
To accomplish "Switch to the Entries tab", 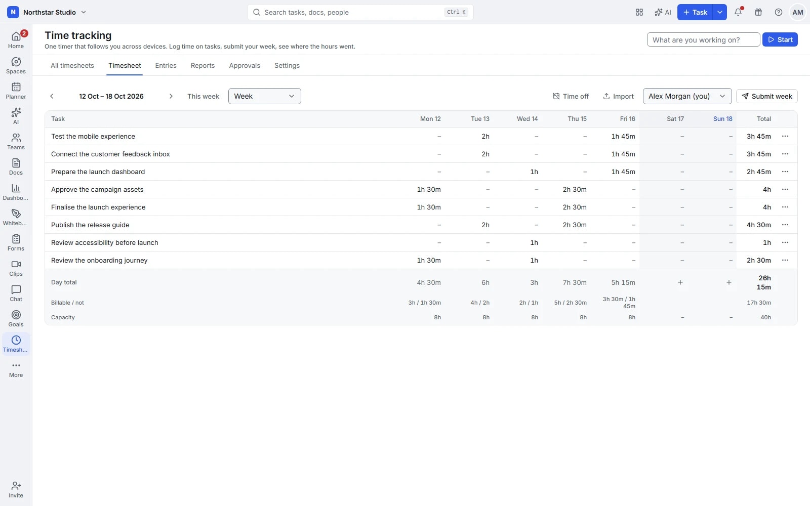I will pos(166,66).
